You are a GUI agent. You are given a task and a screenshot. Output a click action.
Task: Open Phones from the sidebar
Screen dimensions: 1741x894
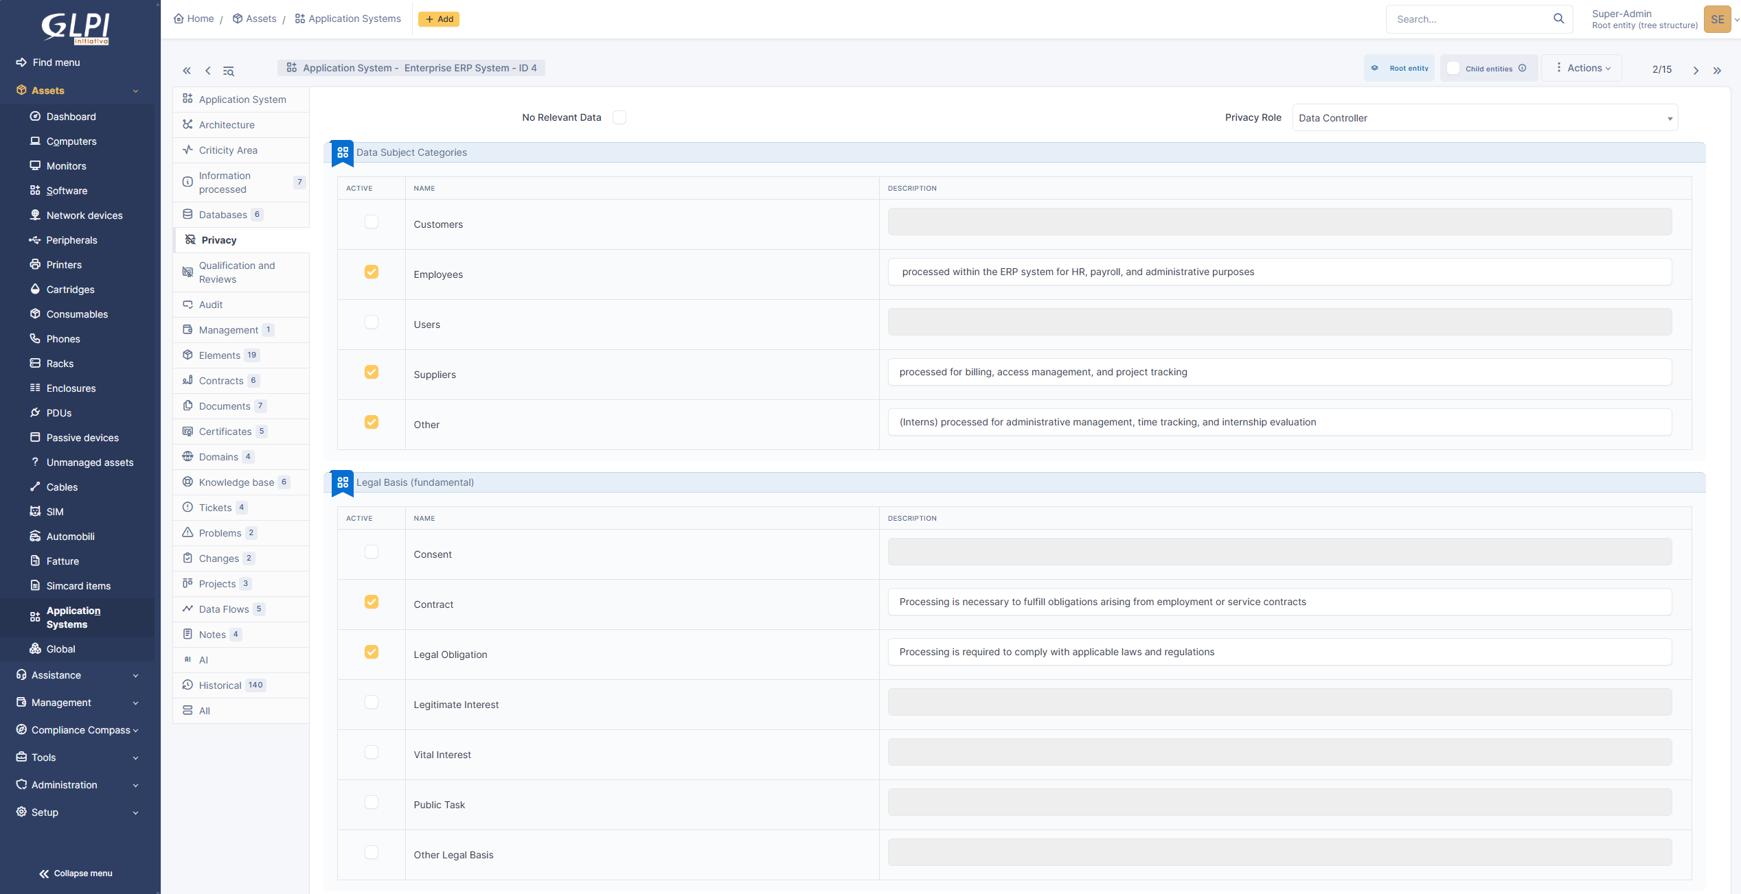point(63,339)
